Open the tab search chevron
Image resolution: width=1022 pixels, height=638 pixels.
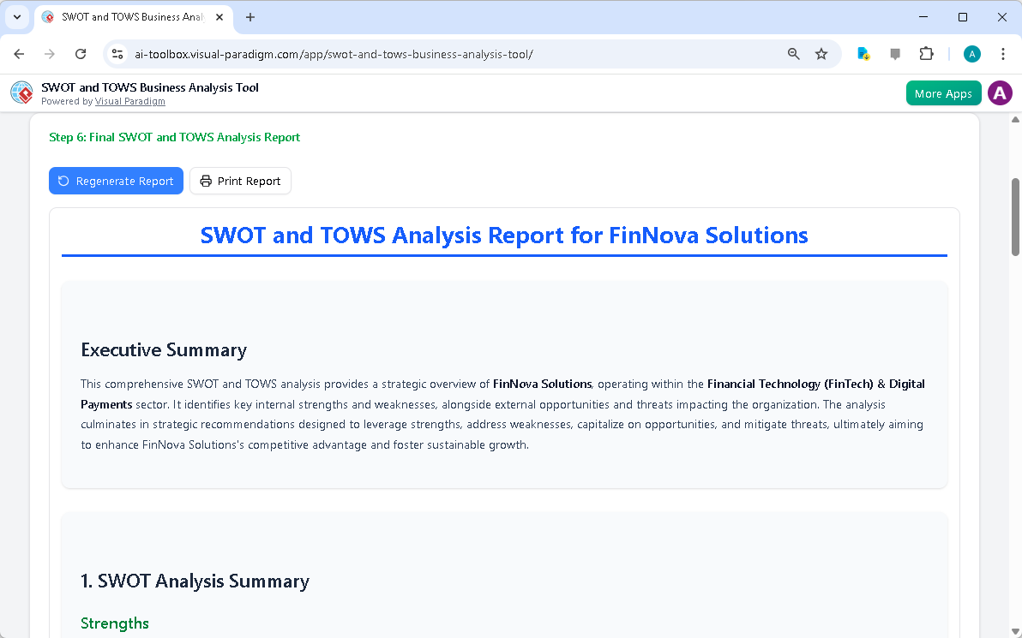pos(16,17)
